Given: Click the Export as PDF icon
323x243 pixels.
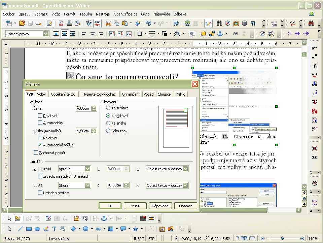Looking at the screenshot, I should [61, 23].
